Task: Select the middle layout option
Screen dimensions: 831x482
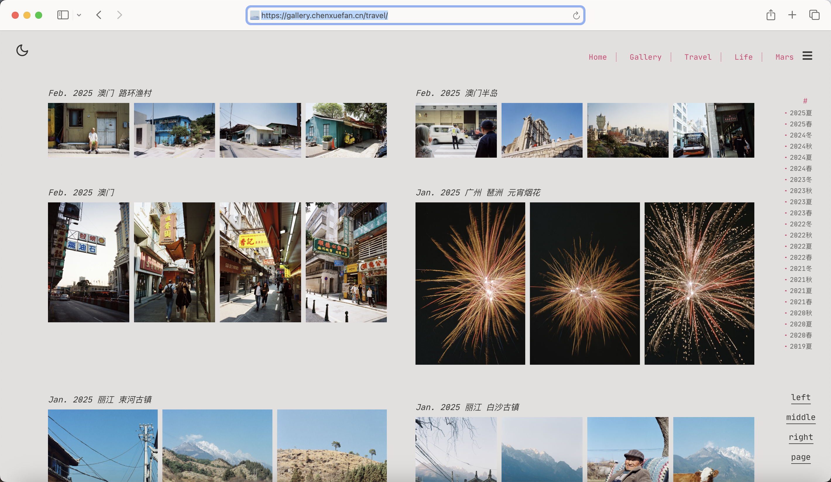Action: (x=800, y=417)
